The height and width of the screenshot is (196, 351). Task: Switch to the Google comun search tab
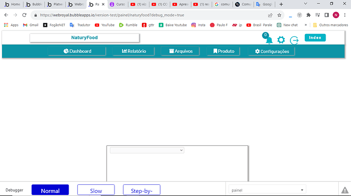pos(222,4)
